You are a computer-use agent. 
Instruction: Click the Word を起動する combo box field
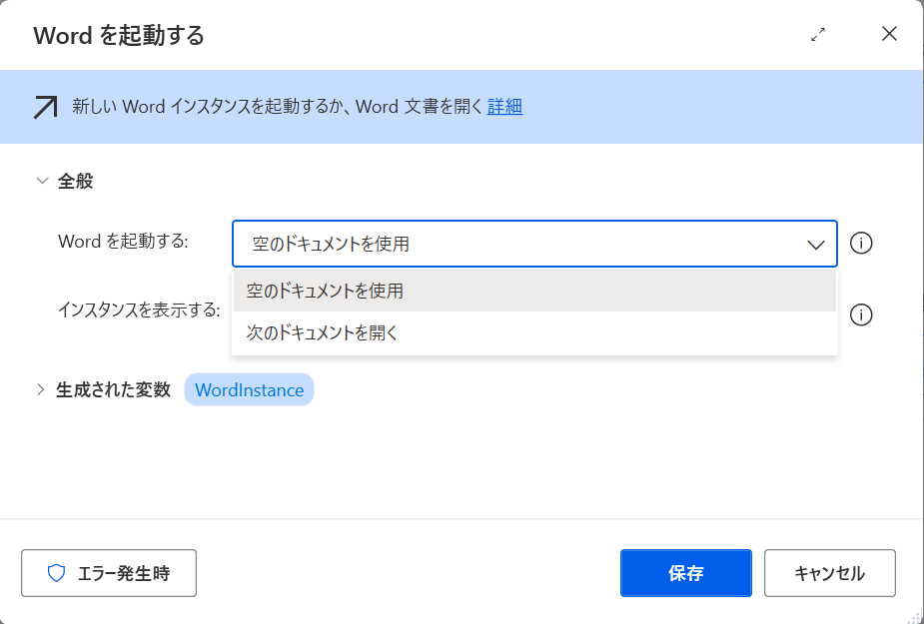(x=534, y=244)
